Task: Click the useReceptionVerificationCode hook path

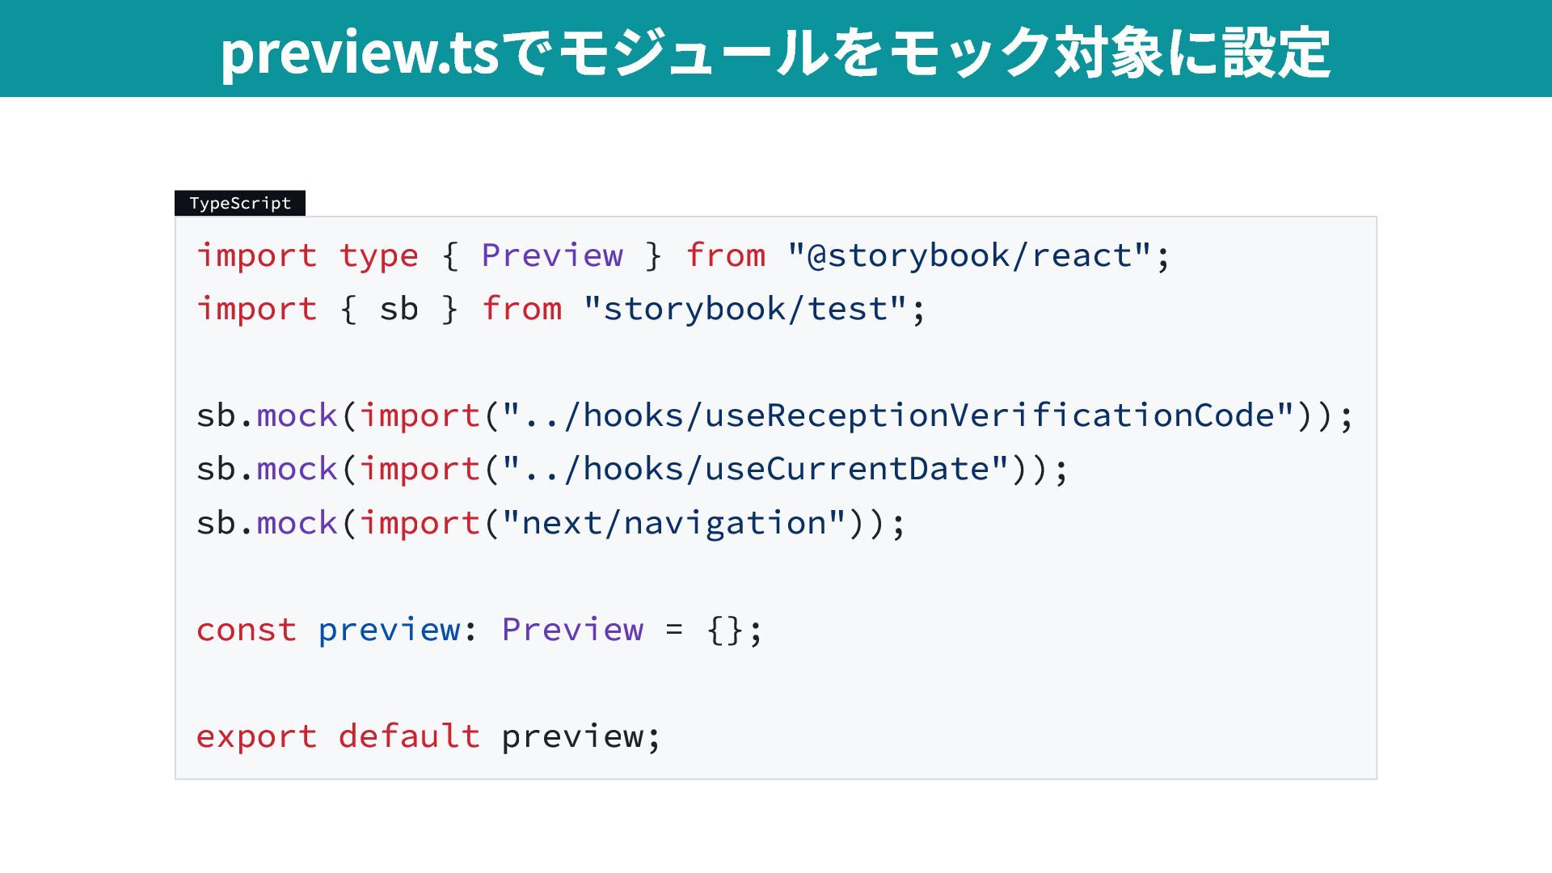Action: (x=898, y=415)
